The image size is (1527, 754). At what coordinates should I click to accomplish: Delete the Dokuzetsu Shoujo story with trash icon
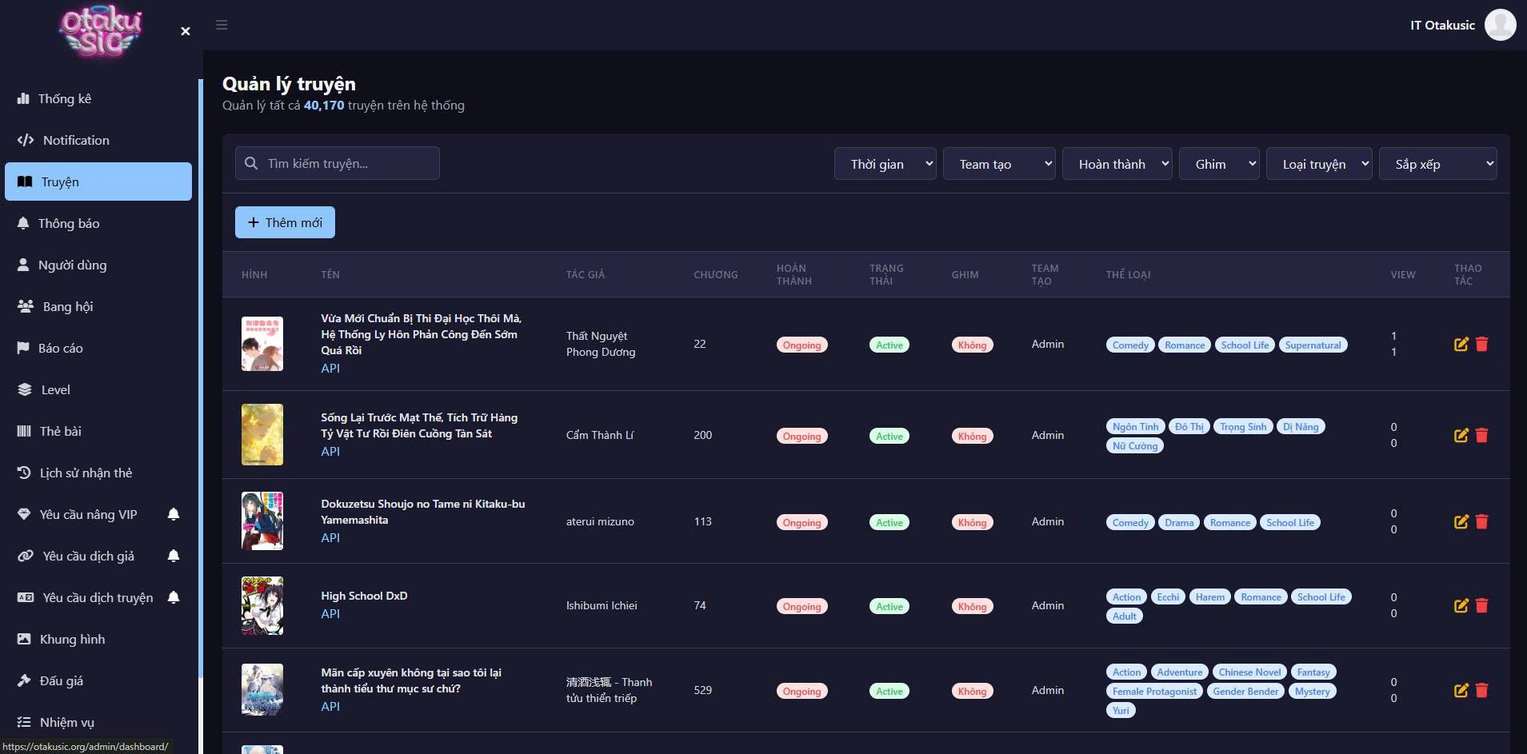click(1481, 521)
